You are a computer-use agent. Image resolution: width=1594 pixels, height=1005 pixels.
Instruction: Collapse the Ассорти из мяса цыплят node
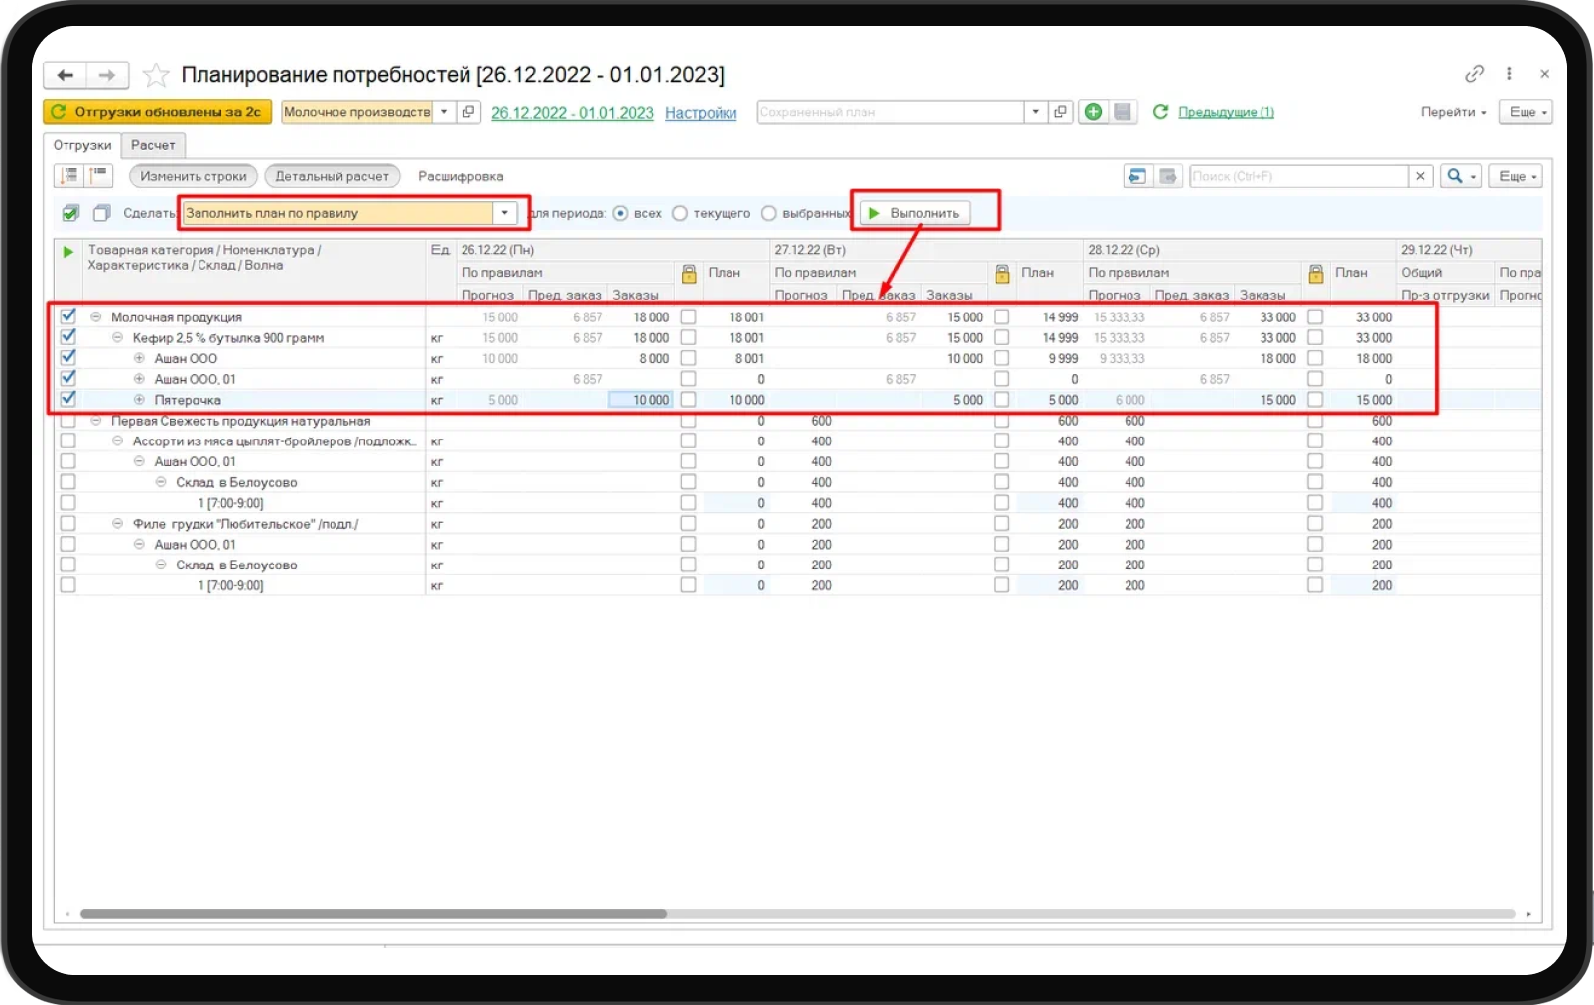coord(117,441)
